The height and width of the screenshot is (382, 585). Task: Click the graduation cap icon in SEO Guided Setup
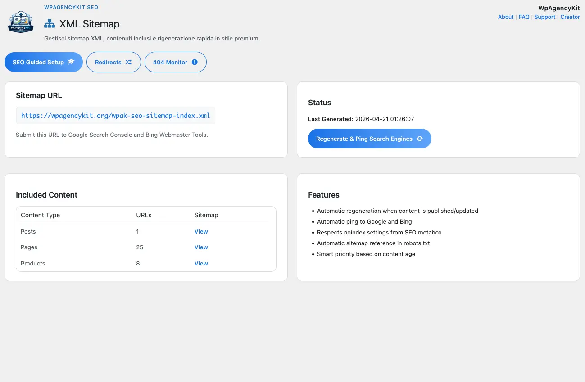[x=71, y=63]
